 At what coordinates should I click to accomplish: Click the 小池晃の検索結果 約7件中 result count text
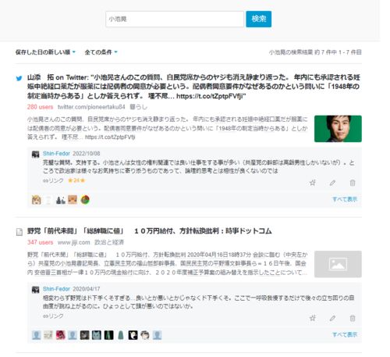(x=315, y=52)
